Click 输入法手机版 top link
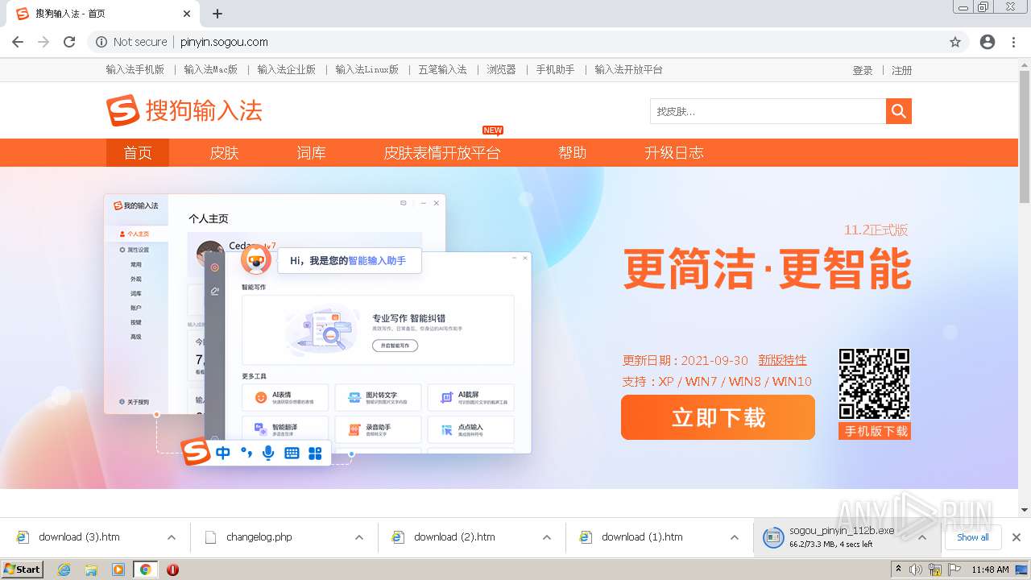 click(x=135, y=69)
